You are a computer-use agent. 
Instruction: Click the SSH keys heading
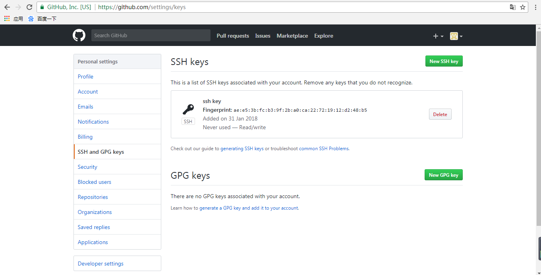point(189,62)
